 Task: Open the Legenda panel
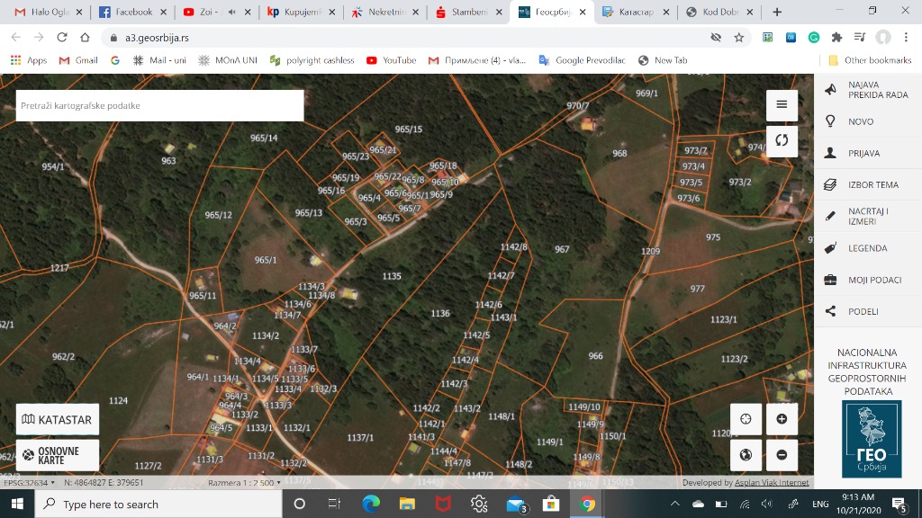pyautogui.click(x=866, y=248)
